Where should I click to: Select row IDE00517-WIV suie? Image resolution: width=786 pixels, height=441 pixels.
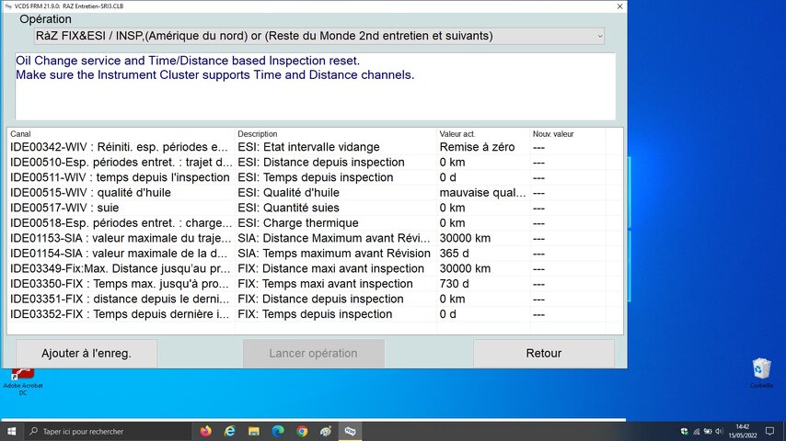(x=315, y=208)
